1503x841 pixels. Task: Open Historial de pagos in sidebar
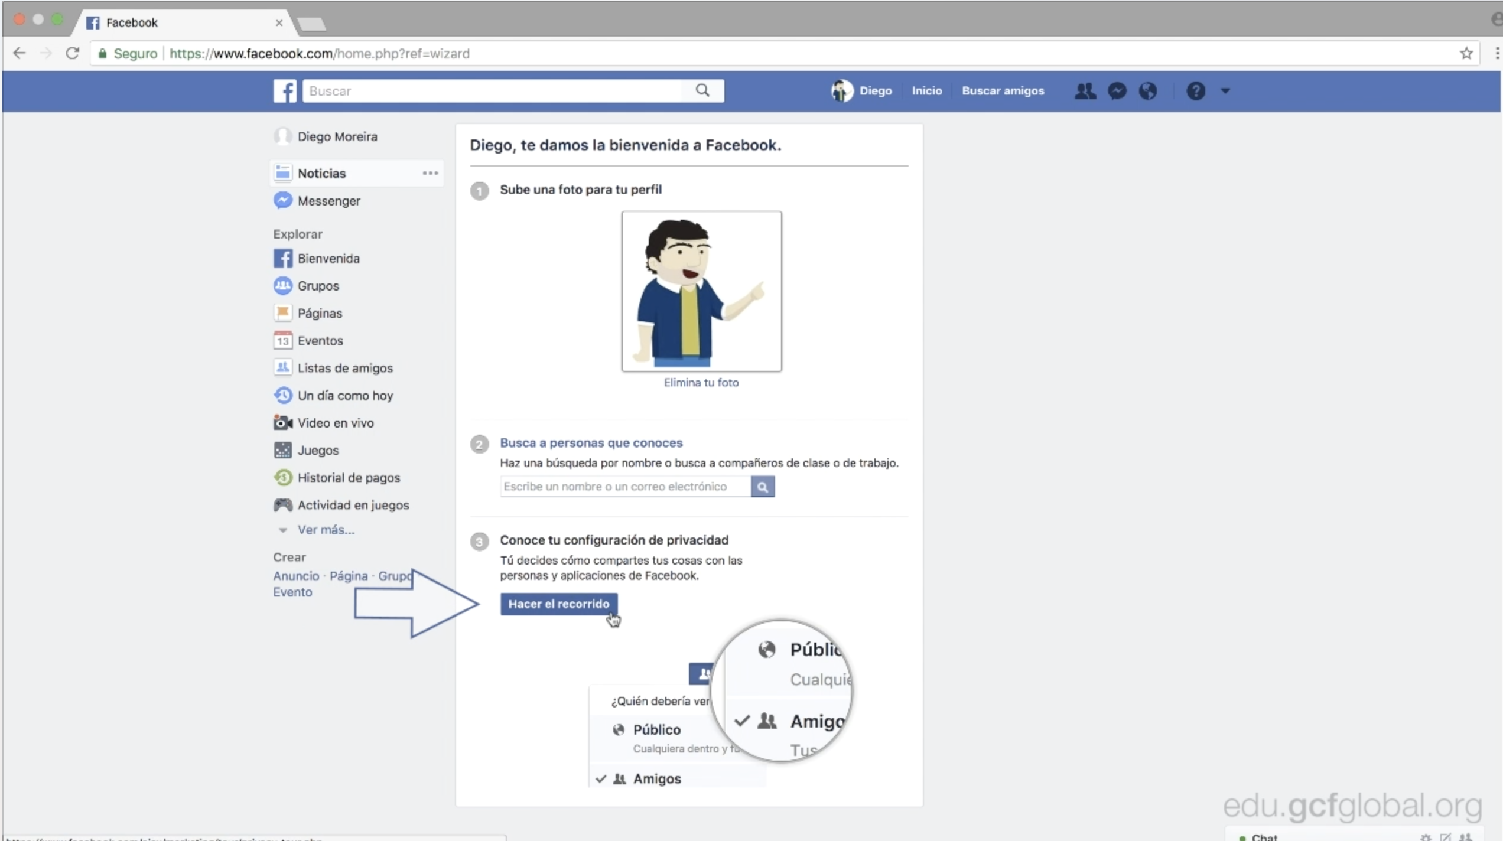(337, 478)
